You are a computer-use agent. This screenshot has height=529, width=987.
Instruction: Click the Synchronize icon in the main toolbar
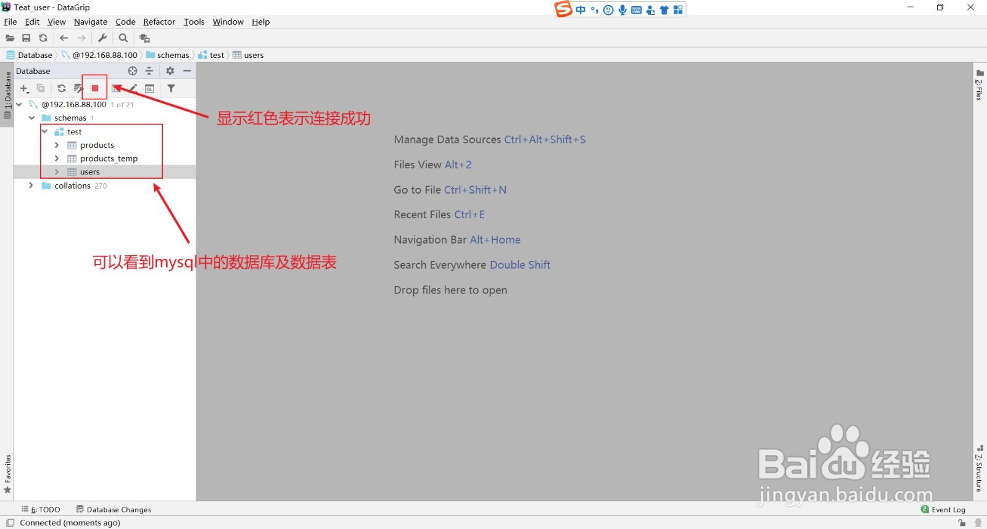43,38
